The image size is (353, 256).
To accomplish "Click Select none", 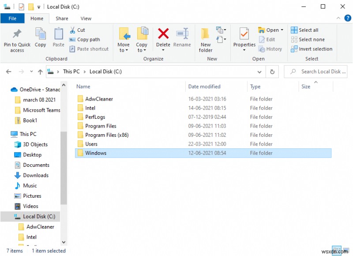I will 308,40.
